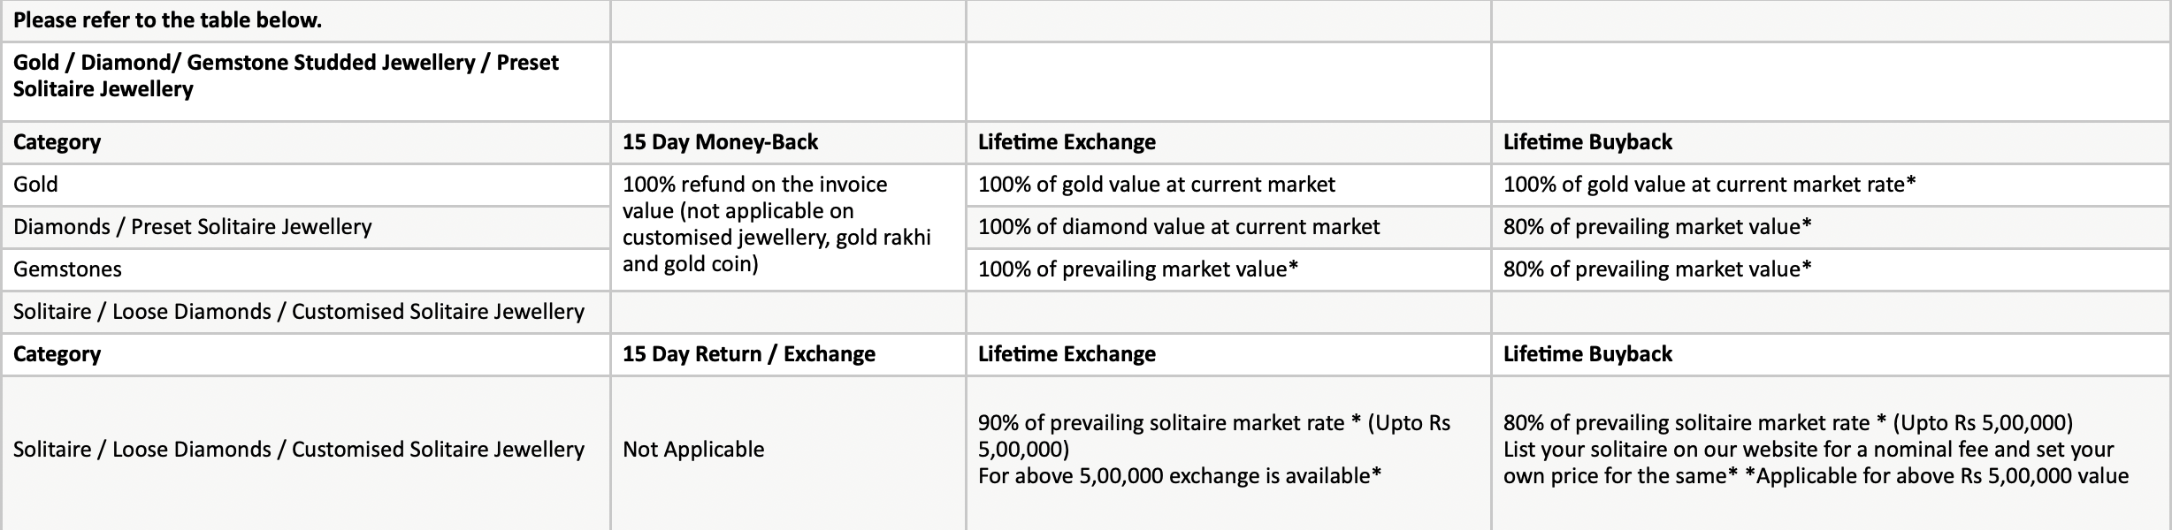Click "100% of diamond value at current market" cell
The image size is (2172, 530).
click(1178, 227)
